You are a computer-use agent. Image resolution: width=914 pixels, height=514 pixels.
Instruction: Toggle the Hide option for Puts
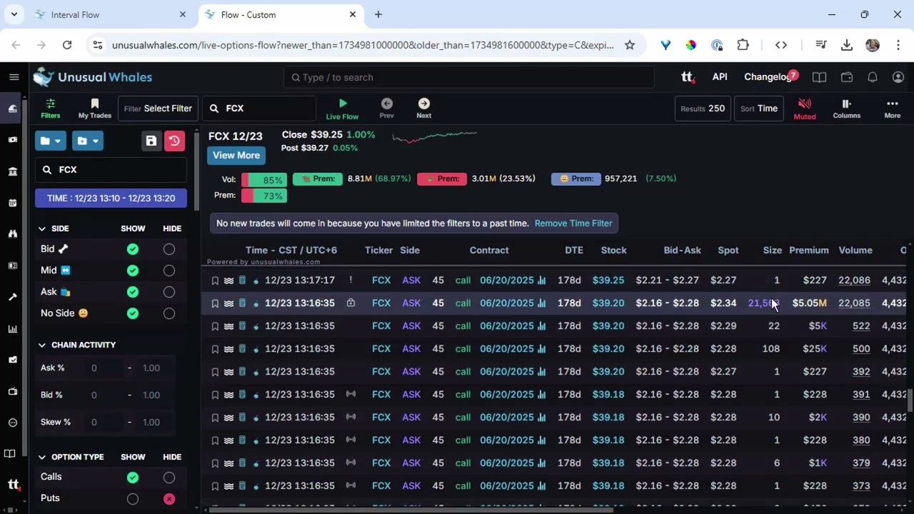coord(169,498)
